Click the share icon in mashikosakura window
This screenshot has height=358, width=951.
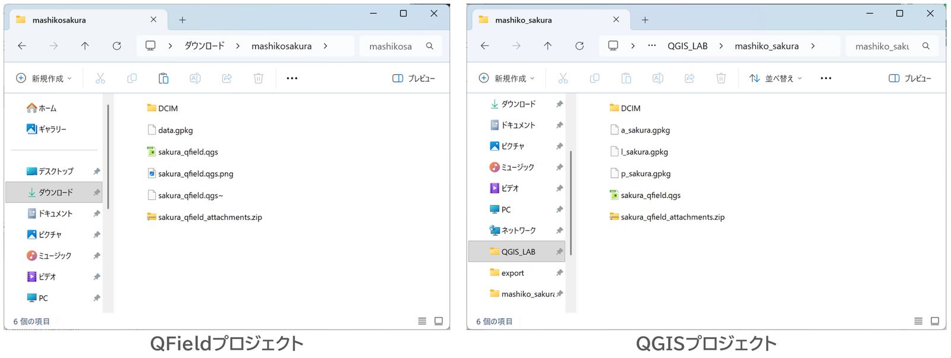pyautogui.click(x=227, y=78)
